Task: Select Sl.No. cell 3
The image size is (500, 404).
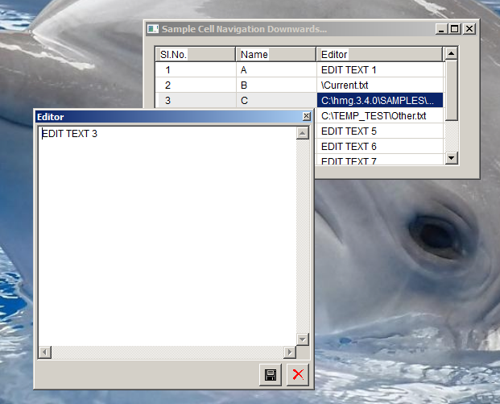Action: (196, 100)
